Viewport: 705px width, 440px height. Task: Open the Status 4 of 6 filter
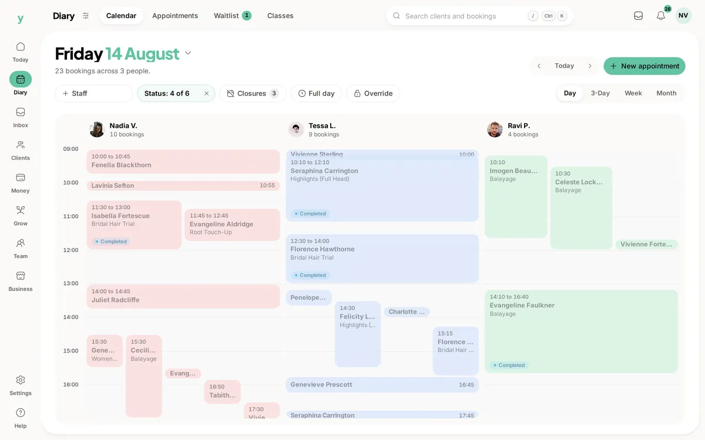[x=167, y=93]
